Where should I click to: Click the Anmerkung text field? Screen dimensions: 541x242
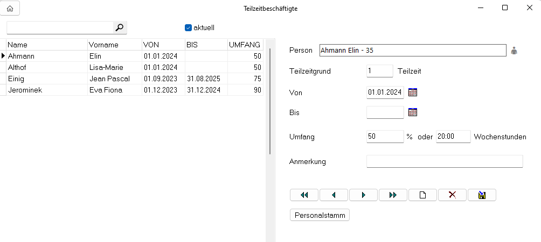[445, 161]
